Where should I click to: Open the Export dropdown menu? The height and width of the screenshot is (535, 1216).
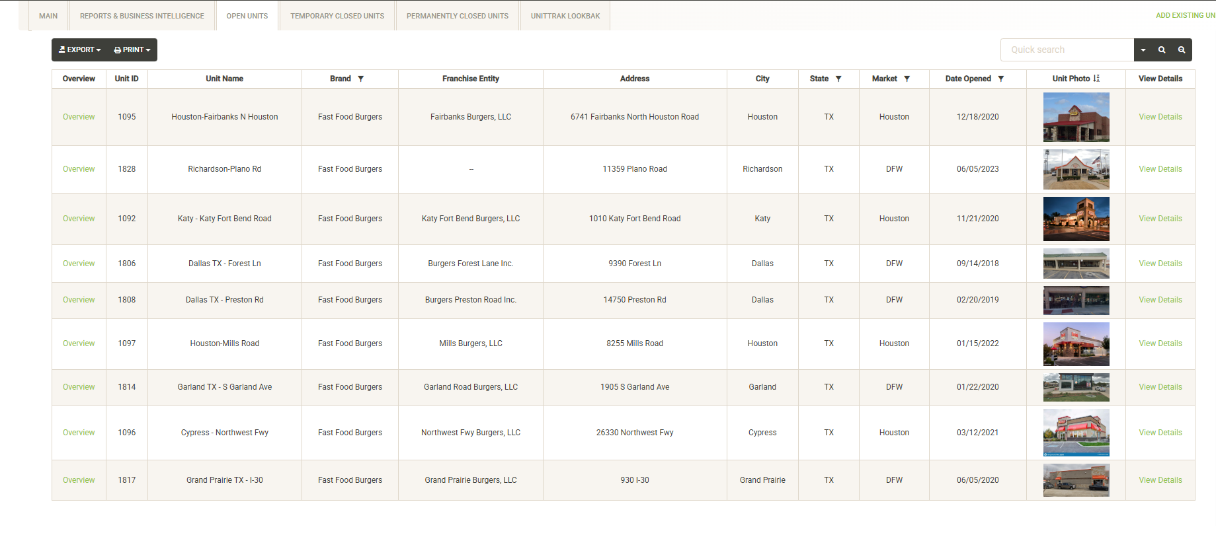point(80,50)
